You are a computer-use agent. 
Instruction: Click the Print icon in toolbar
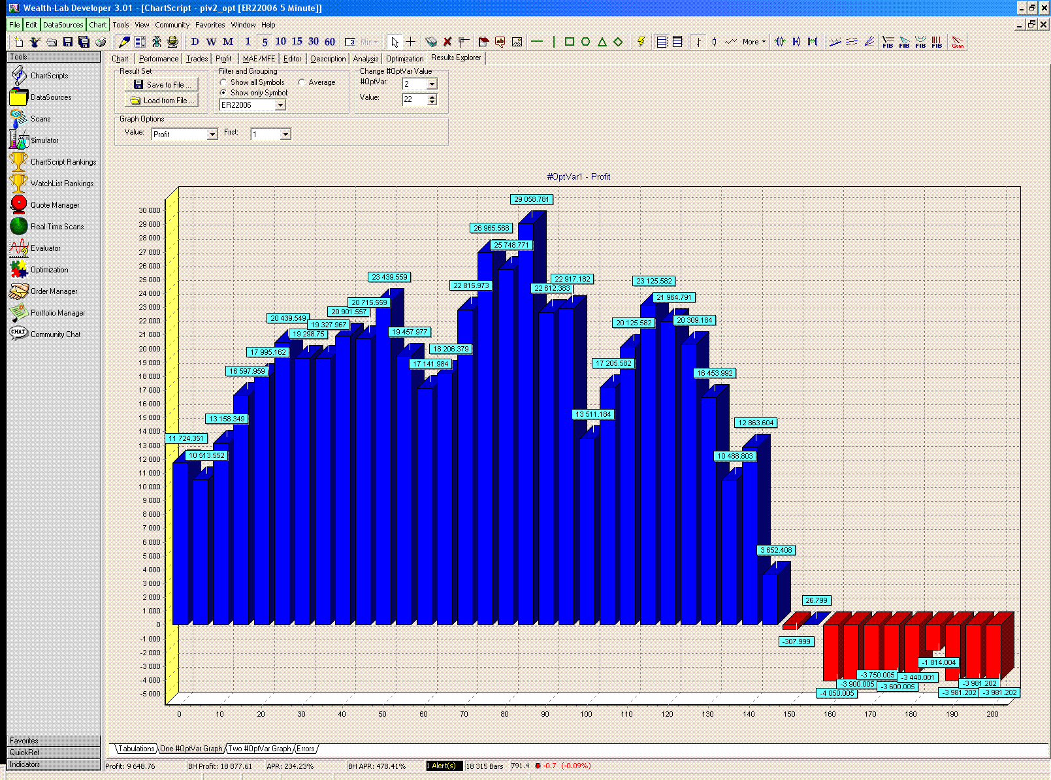(x=101, y=42)
